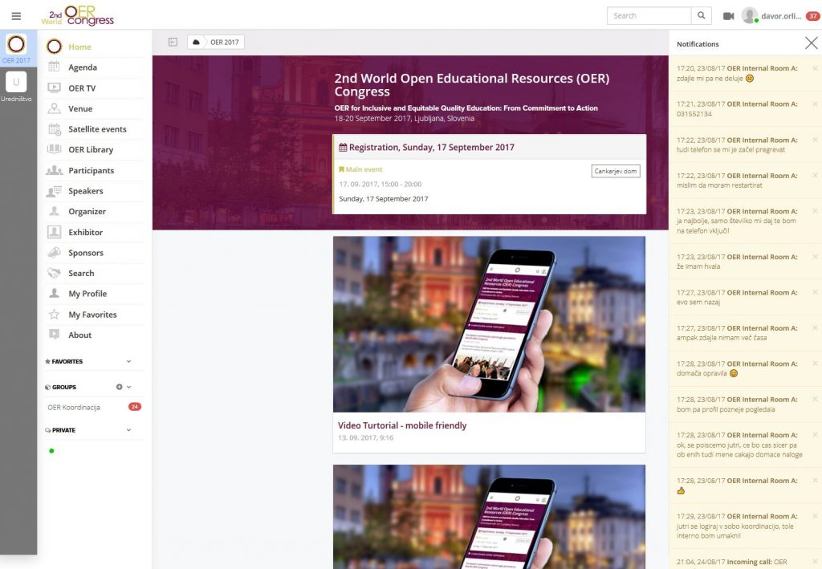Click the Cankarjev dom venue button
The image size is (822, 569).
click(616, 171)
